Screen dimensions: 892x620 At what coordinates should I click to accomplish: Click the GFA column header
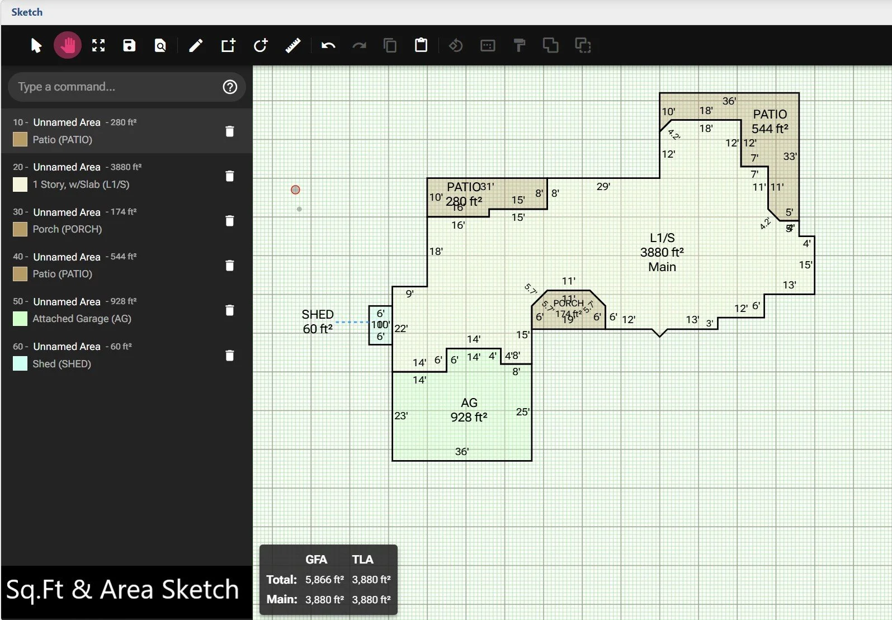[x=316, y=559]
